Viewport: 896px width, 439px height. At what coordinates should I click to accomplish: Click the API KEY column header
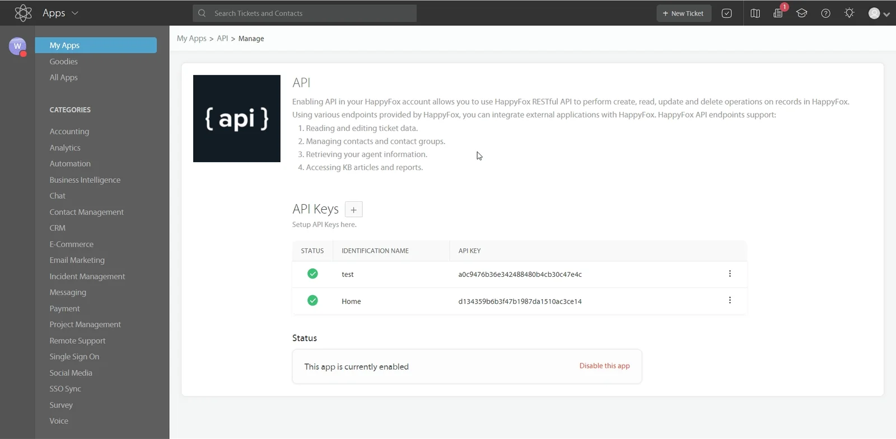469,251
